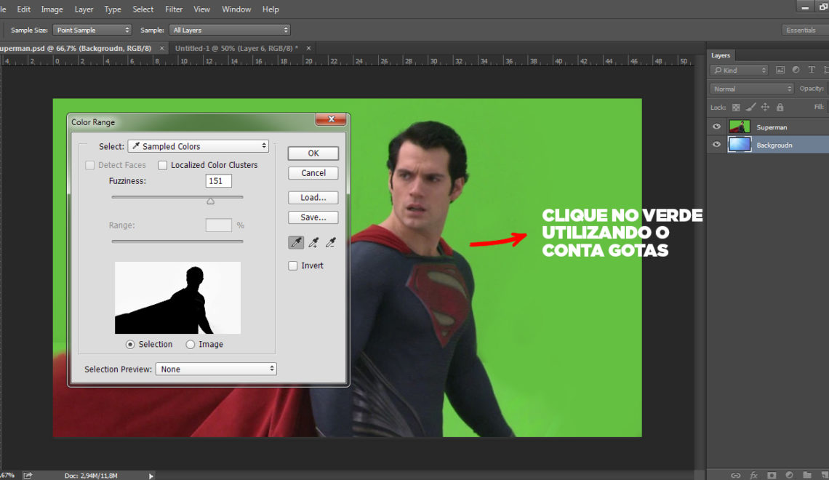829x480 pixels.
Task: Click the status bar export icon
Action: coord(28,475)
